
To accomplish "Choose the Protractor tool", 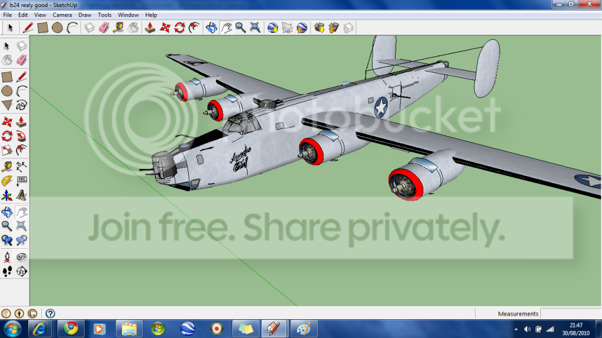I will click(x=7, y=181).
